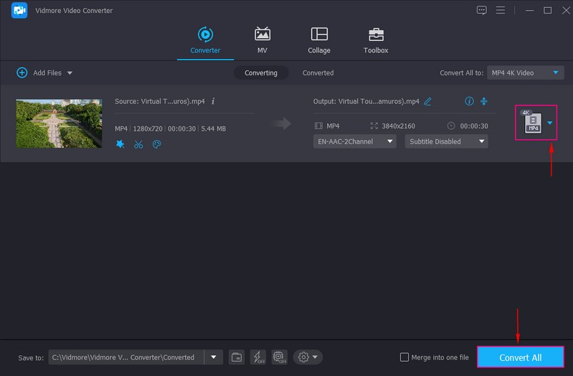Open the scissors cut tool

pos(138,144)
